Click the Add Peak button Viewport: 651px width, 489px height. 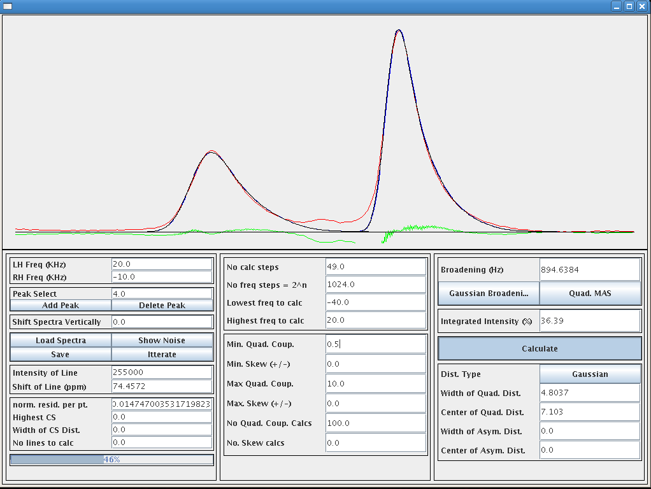[61, 306]
